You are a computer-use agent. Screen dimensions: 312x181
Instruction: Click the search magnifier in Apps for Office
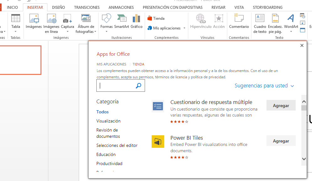tap(138, 86)
